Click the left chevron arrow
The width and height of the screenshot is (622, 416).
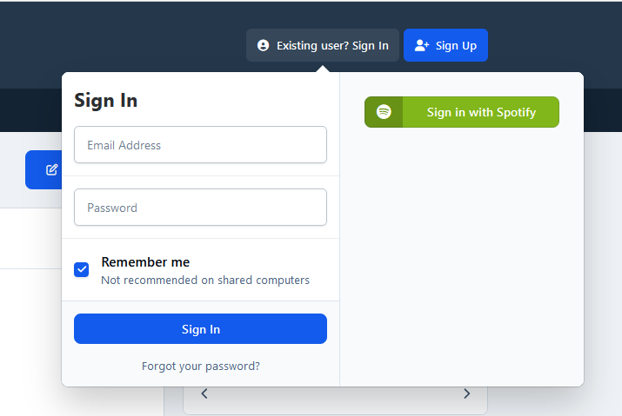[204, 393]
